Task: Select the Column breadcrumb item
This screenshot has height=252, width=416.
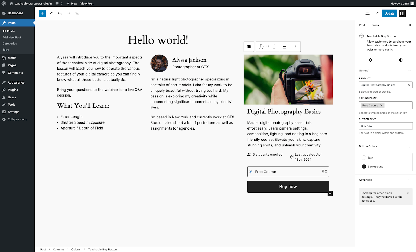Action: click(x=76, y=249)
